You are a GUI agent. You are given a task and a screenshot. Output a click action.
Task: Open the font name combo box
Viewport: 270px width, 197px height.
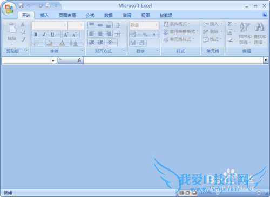(x=50, y=25)
